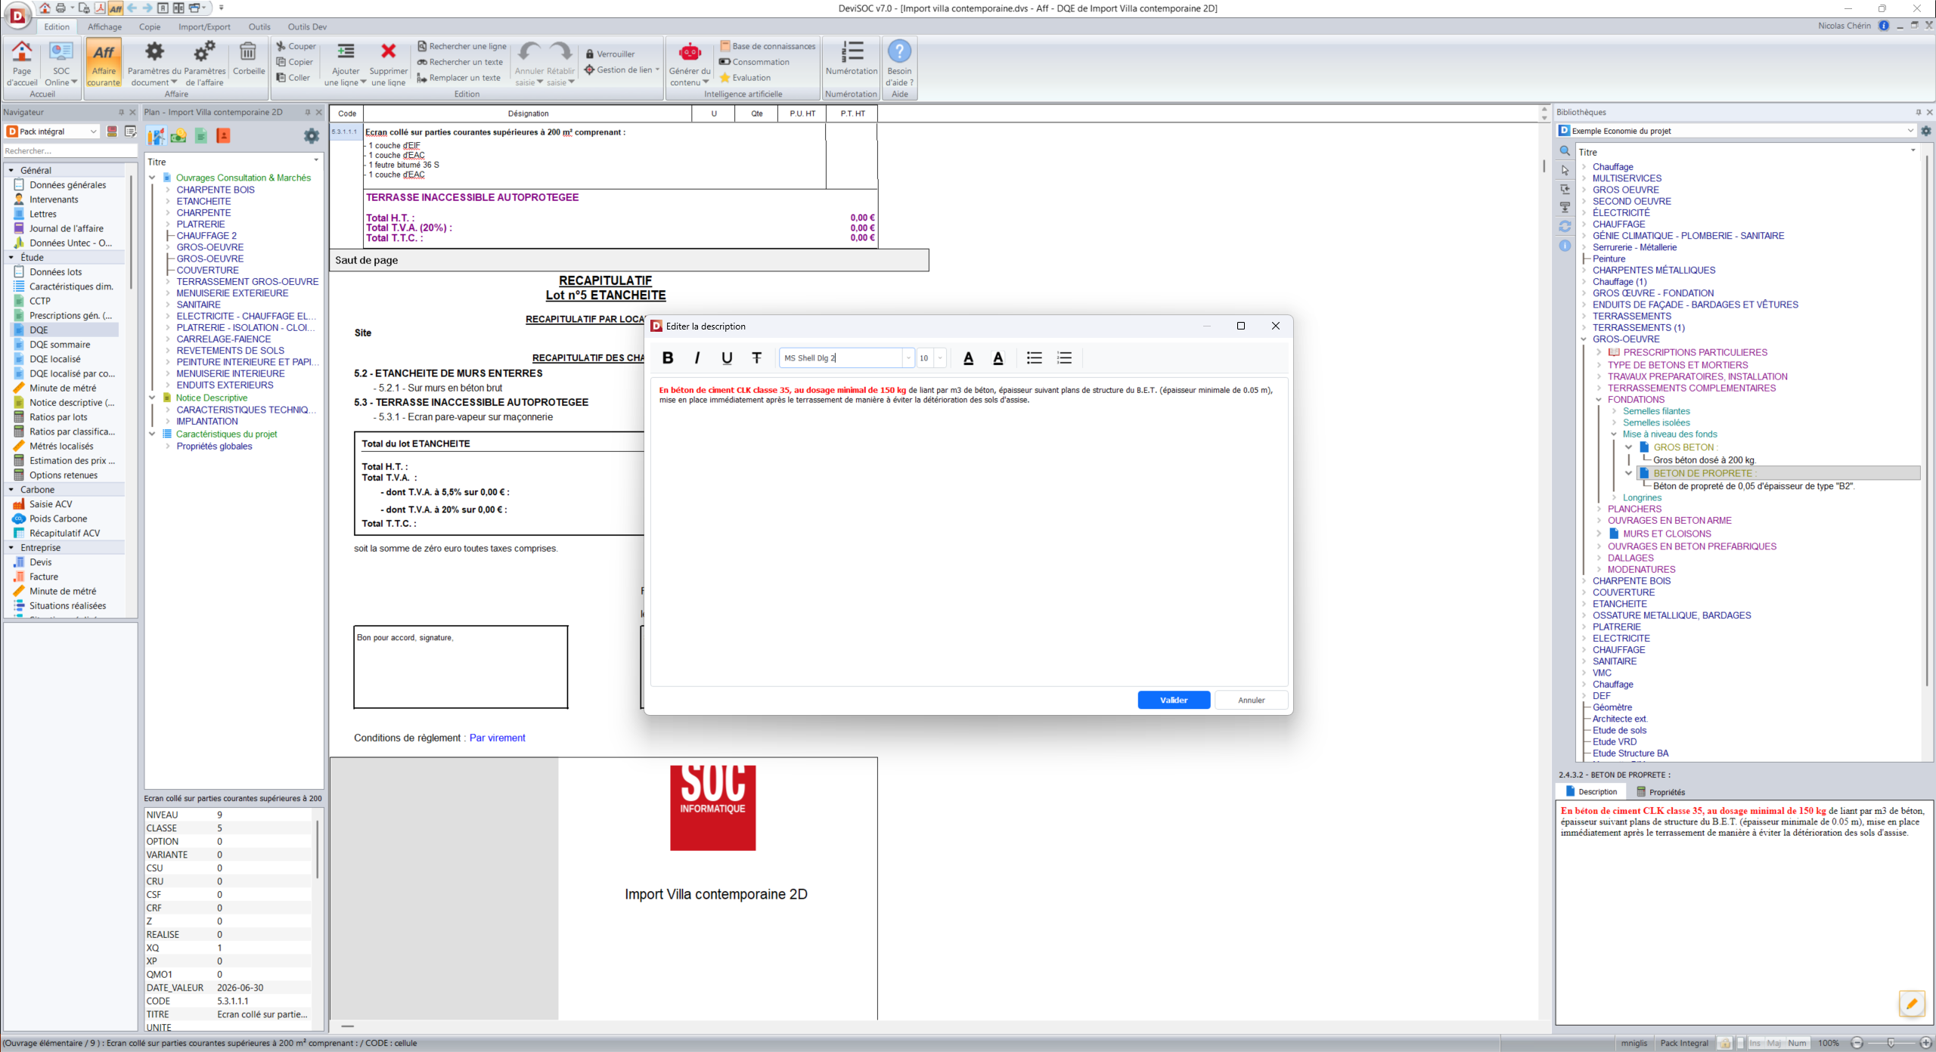Click Valider in the description dialog
The height and width of the screenshot is (1052, 1936).
tap(1174, 701)
